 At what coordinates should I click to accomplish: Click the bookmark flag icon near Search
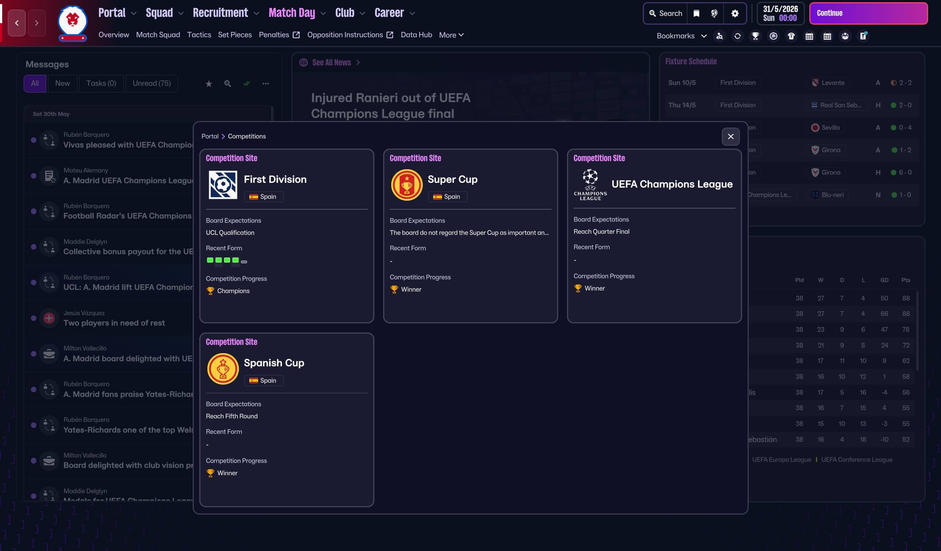click(x=696, y=14)
